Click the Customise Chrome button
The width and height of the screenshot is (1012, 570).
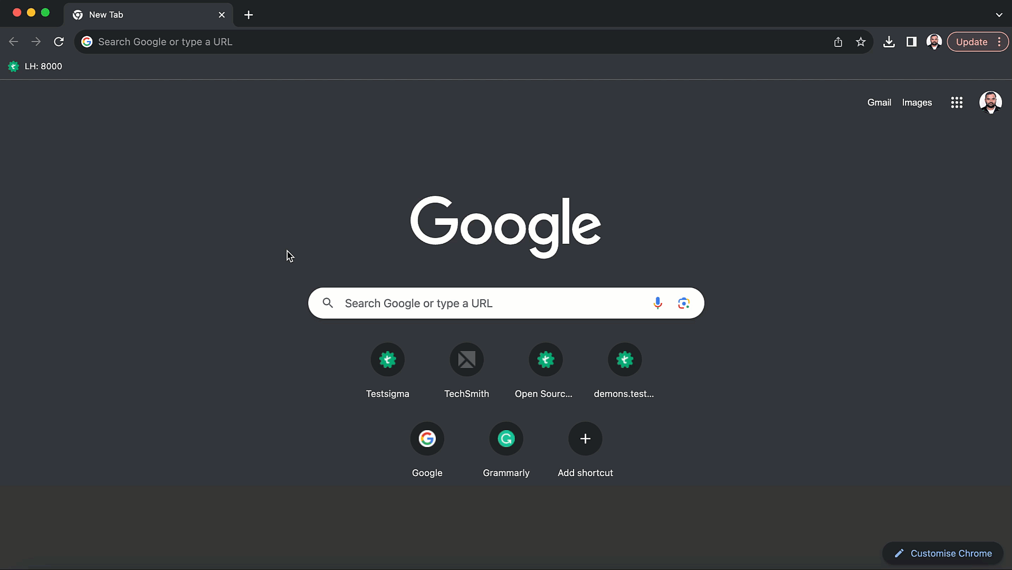(942, 553)
